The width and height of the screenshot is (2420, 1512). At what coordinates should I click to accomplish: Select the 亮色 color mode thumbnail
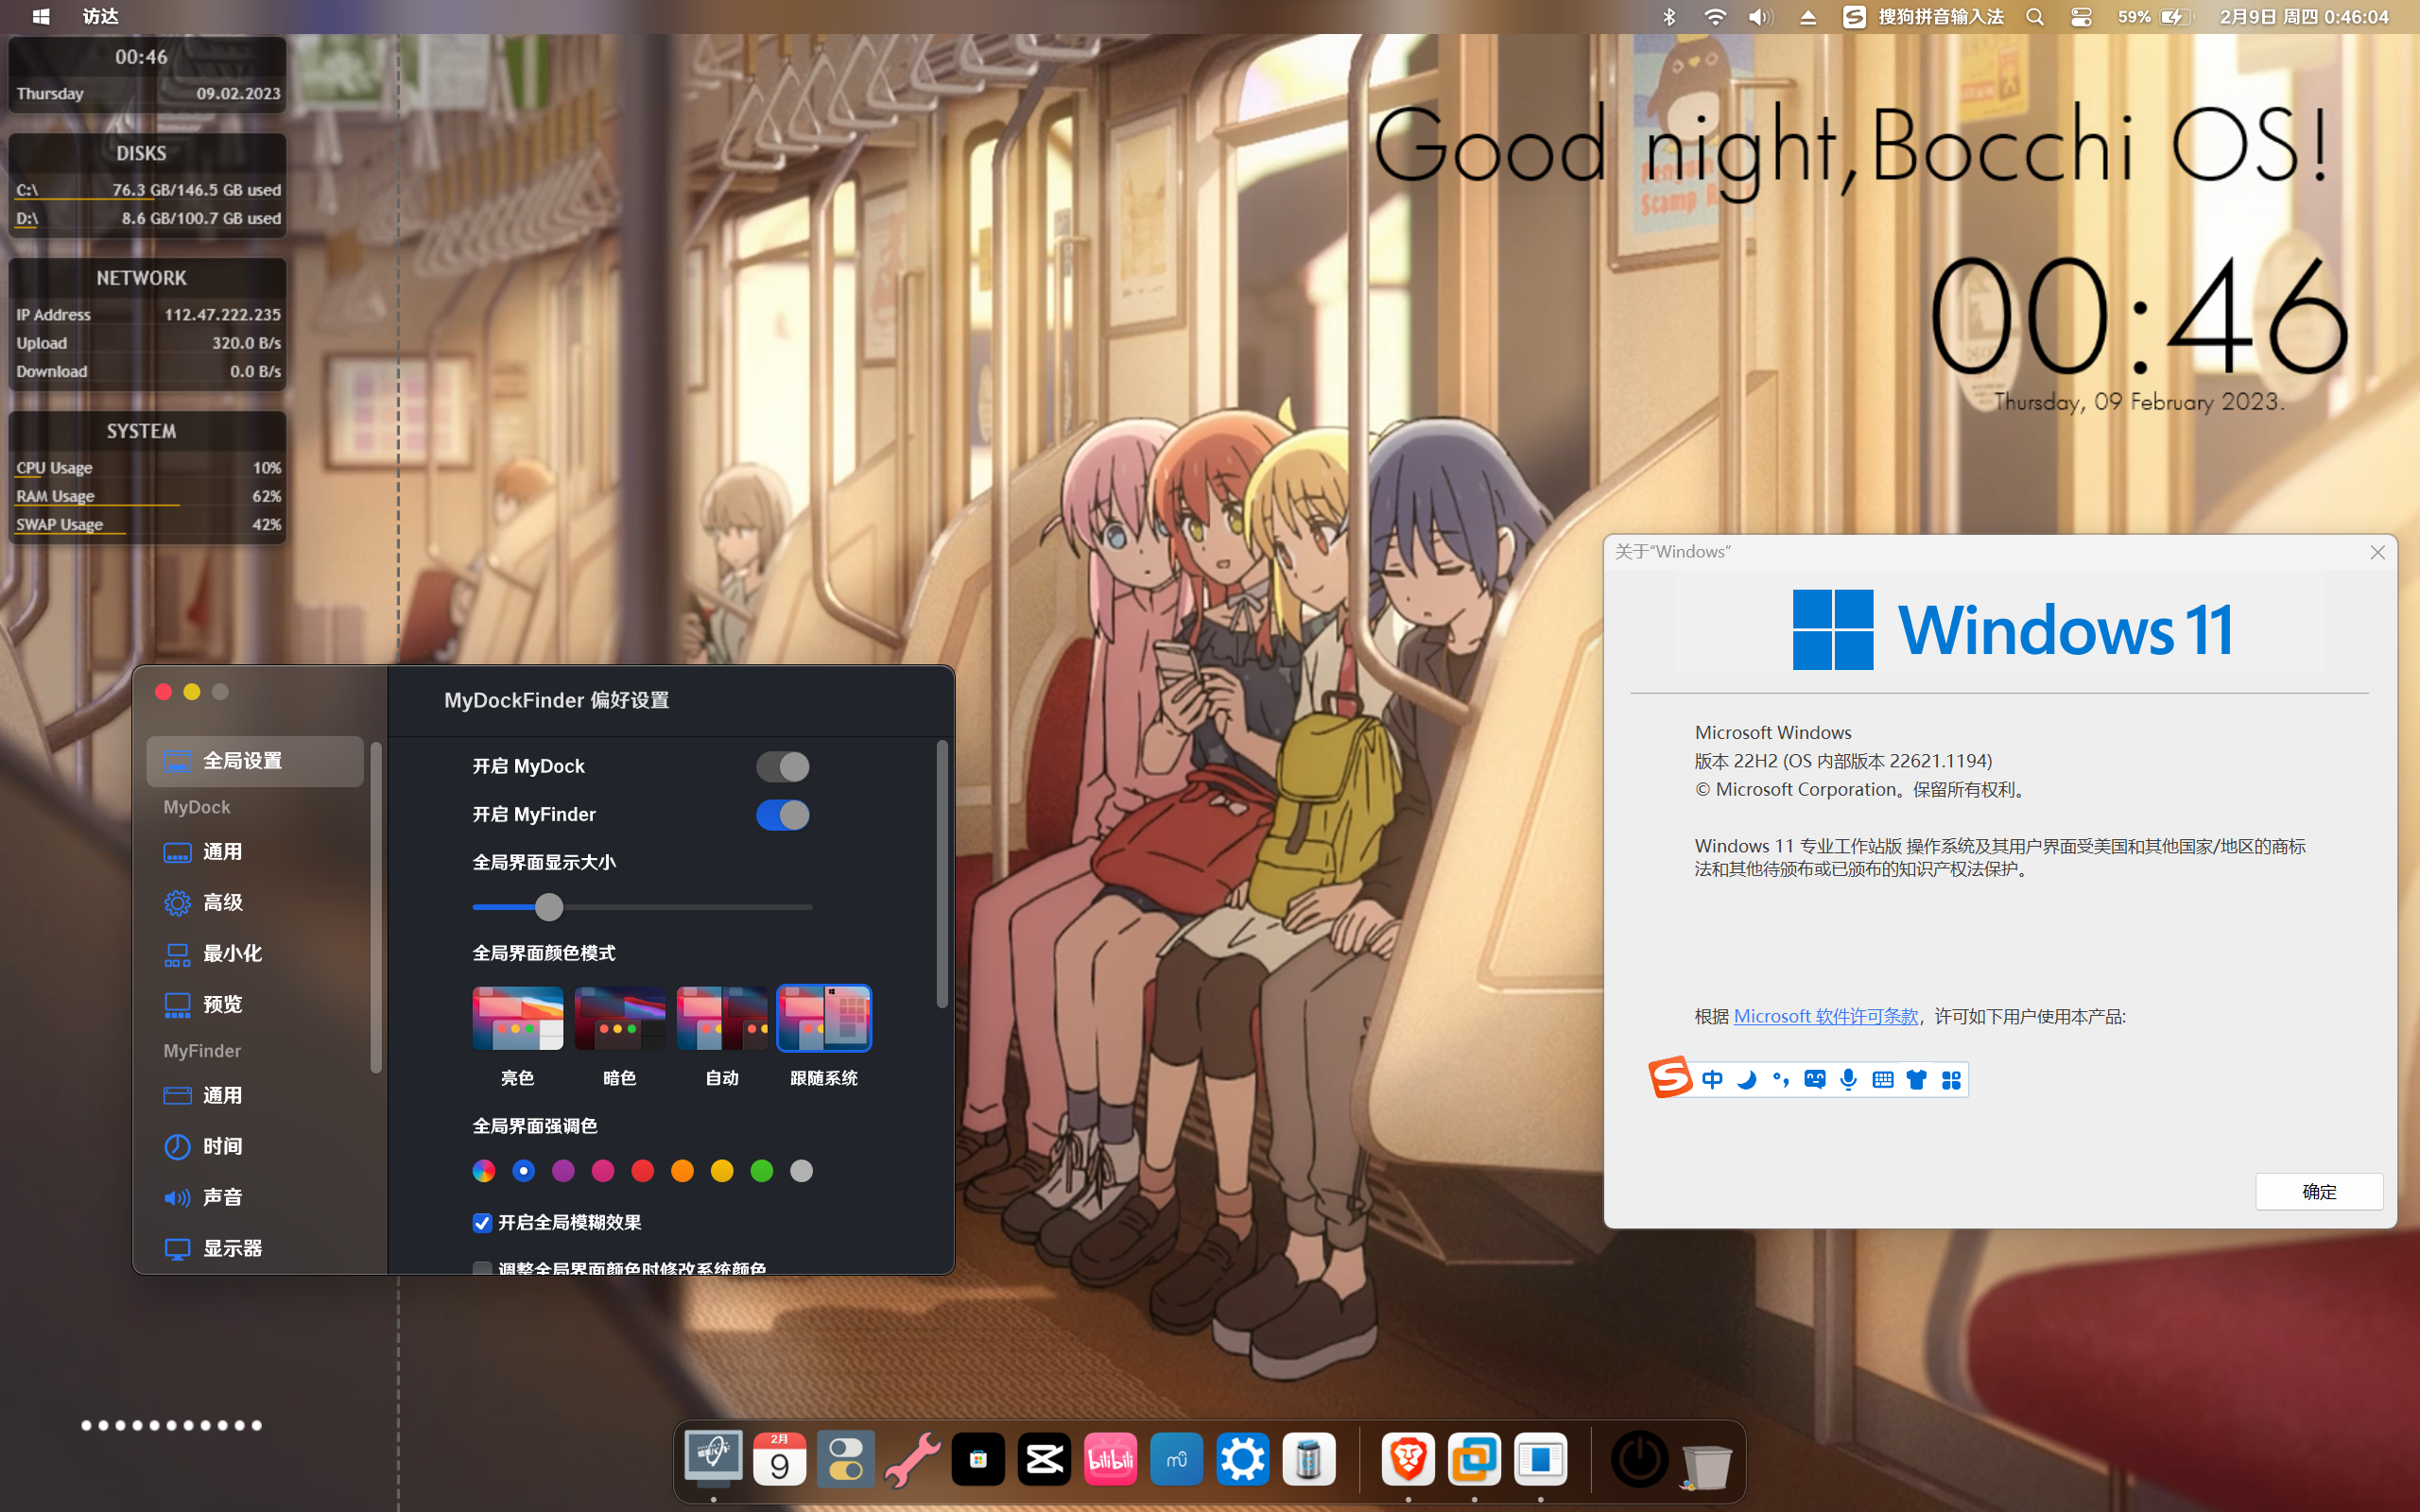coord(517,1018)
